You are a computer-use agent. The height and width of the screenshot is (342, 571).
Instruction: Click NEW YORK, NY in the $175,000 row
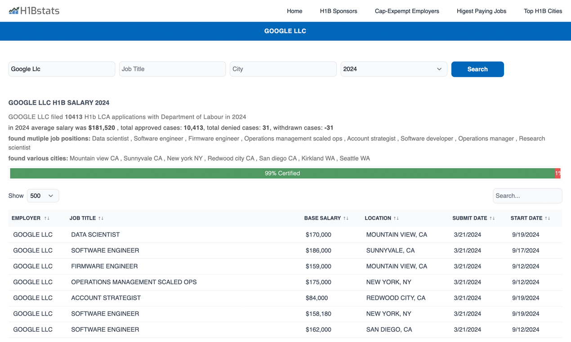click(388, 282)
